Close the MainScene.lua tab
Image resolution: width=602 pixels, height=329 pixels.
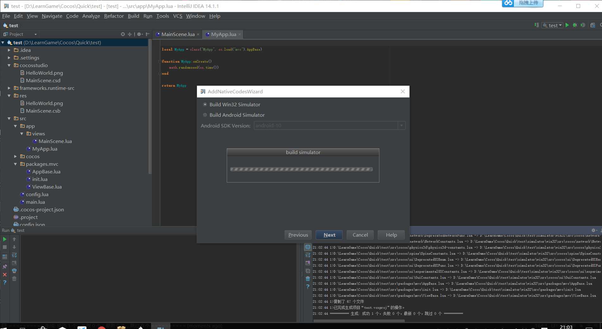click(198, 34)
